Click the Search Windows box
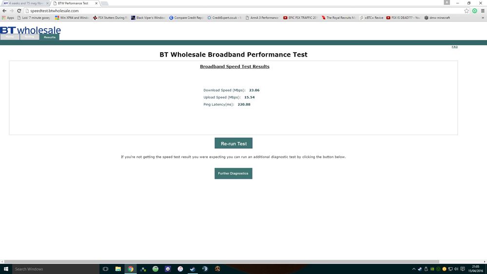The height and width of the screenshot is (274, 487). (56, 269)
